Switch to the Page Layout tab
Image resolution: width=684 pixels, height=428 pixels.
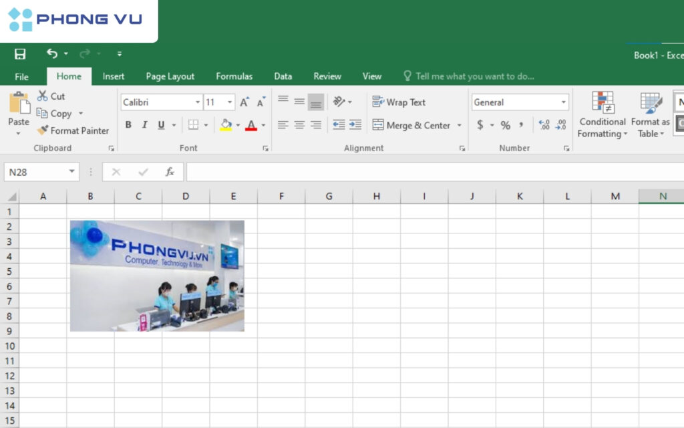point(170,76)
